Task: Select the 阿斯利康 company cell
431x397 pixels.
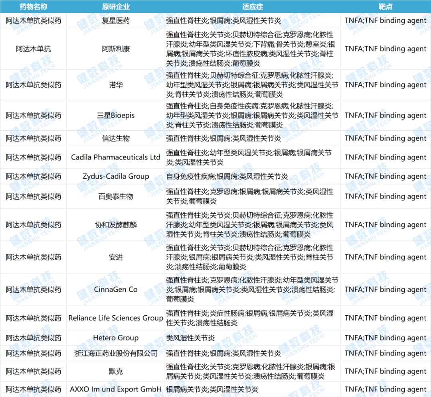Action: 116,49
